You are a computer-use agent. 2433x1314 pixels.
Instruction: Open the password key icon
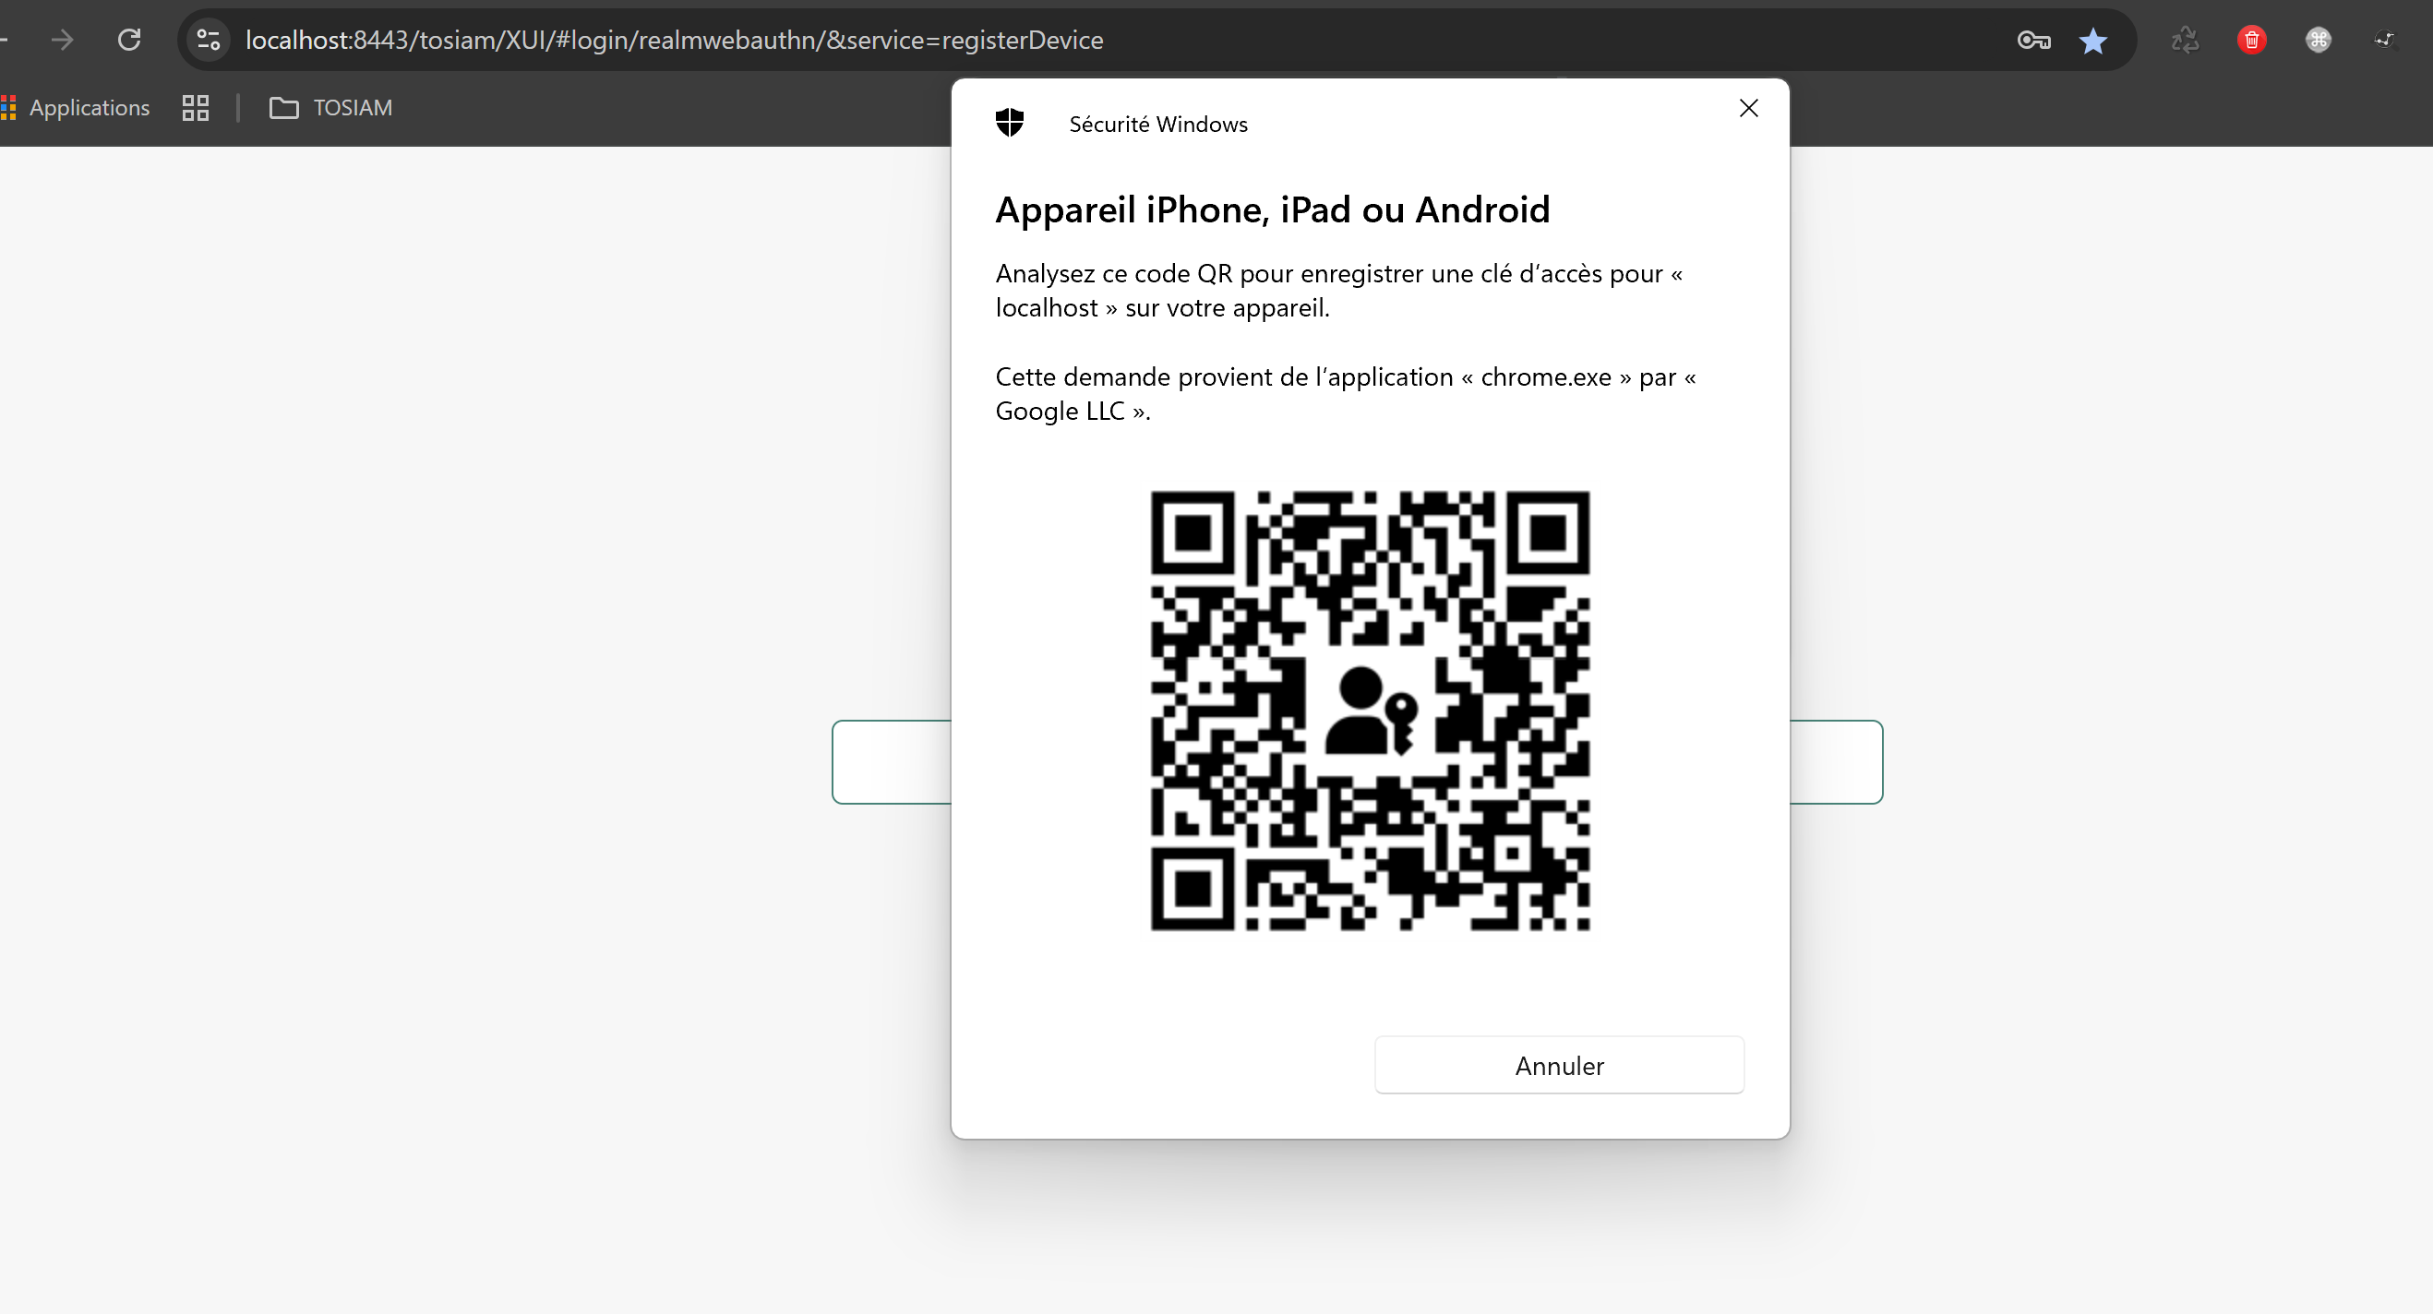point(2033,40)
